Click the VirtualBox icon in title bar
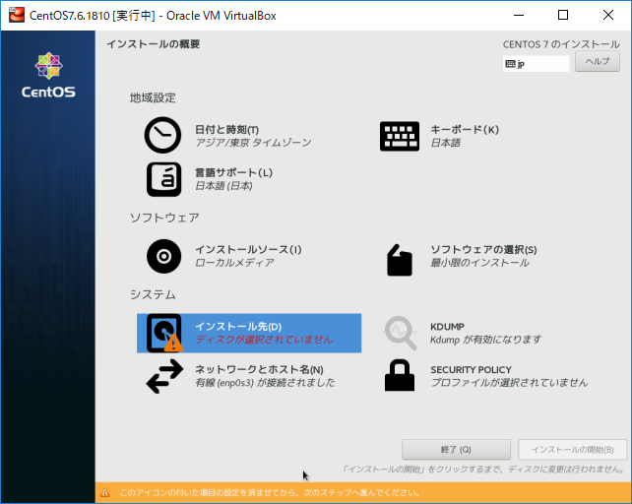Viewport: 632px width, 504px height. coord(17,15)
